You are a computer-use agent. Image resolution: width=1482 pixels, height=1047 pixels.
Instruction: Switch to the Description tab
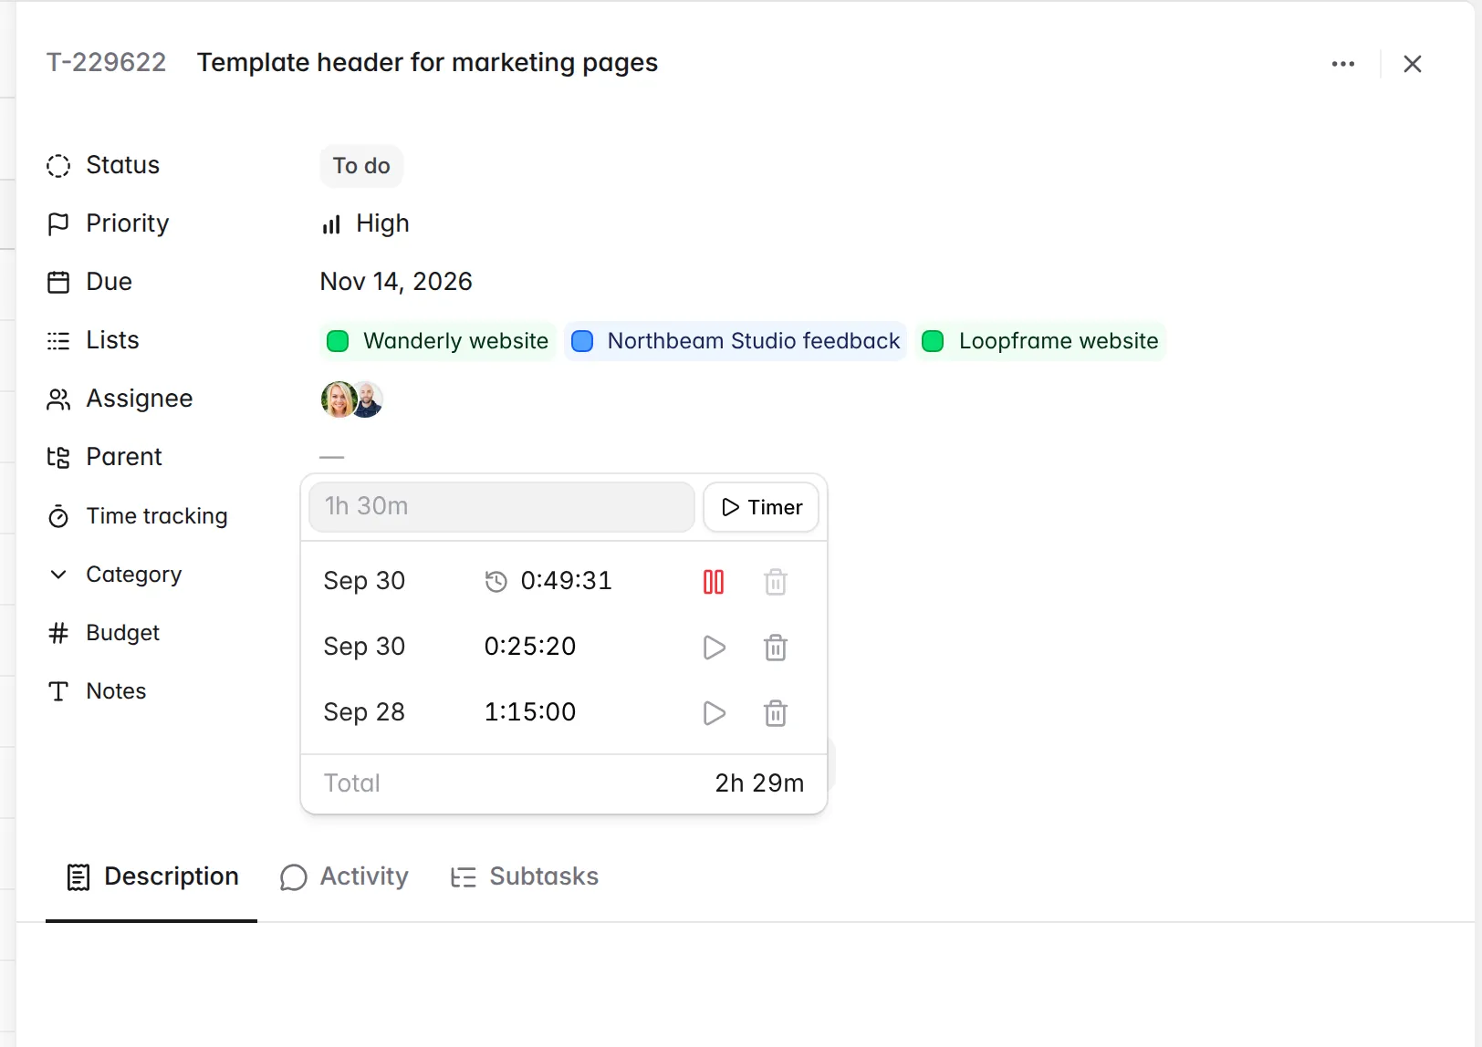coord(152,877)
